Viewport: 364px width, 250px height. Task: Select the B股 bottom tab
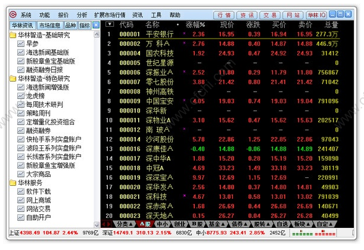tap(197, 224)
